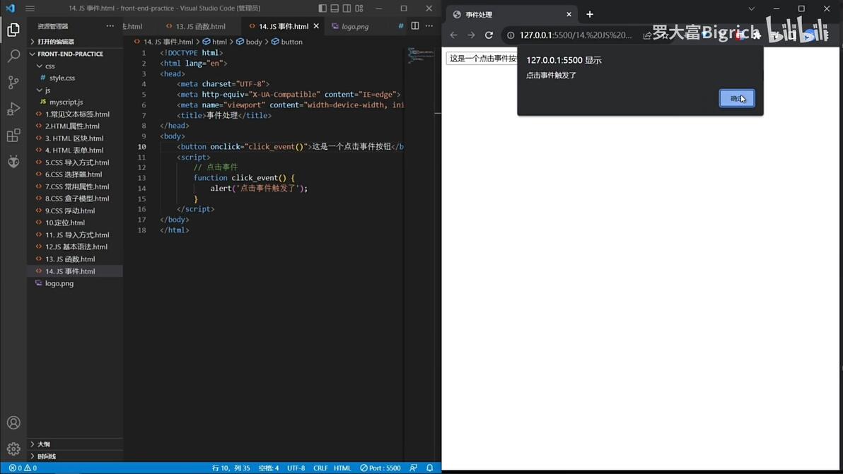Click the feedback icon in status bar
This screenshot has width=843, height=474.
tap(413, 468)
